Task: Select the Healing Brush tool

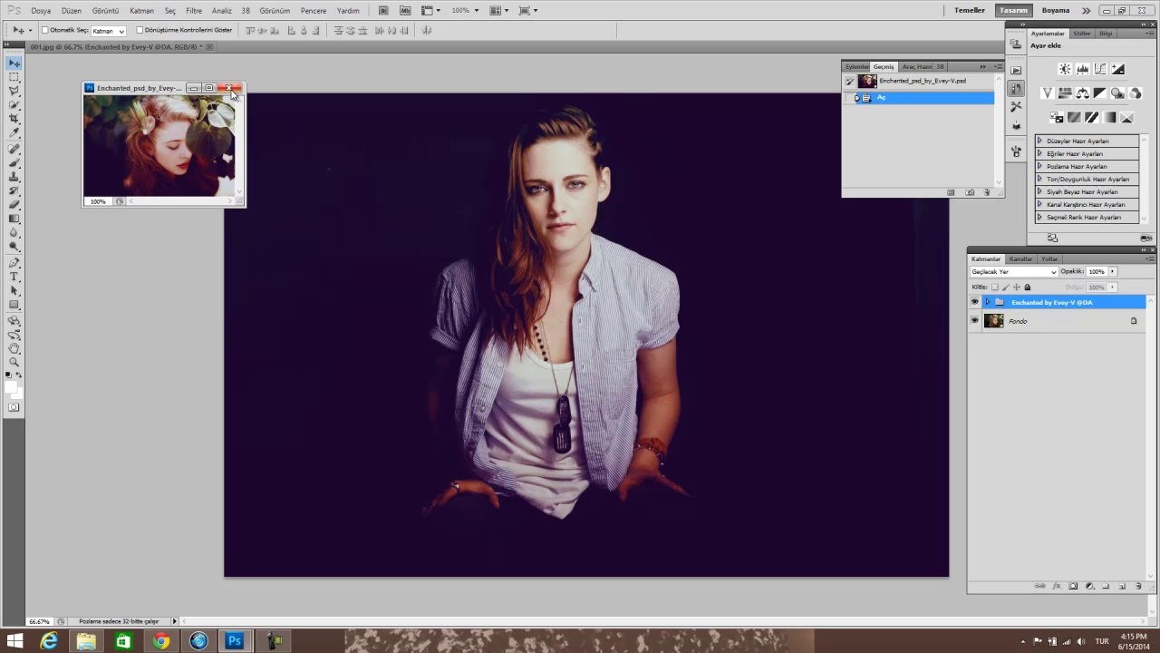Action: 14,150
